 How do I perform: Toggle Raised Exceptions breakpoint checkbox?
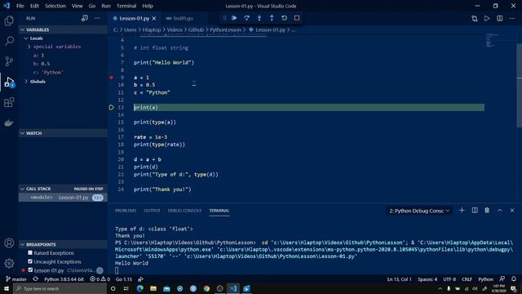[x=30, y=252]
